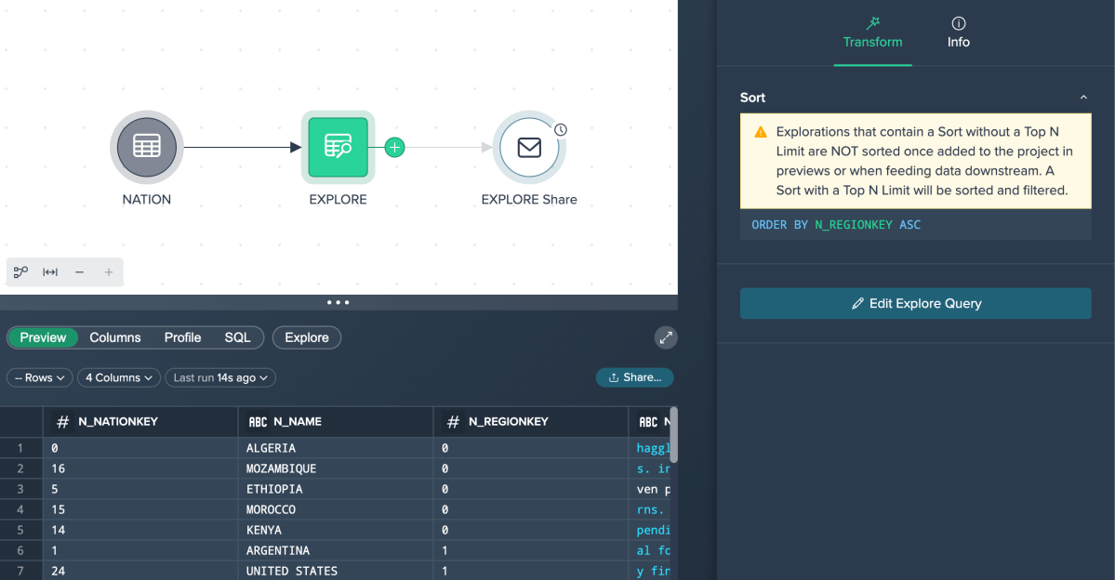Open the Rows dropdown

40,377
